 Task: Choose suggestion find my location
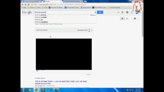point(42,22)
